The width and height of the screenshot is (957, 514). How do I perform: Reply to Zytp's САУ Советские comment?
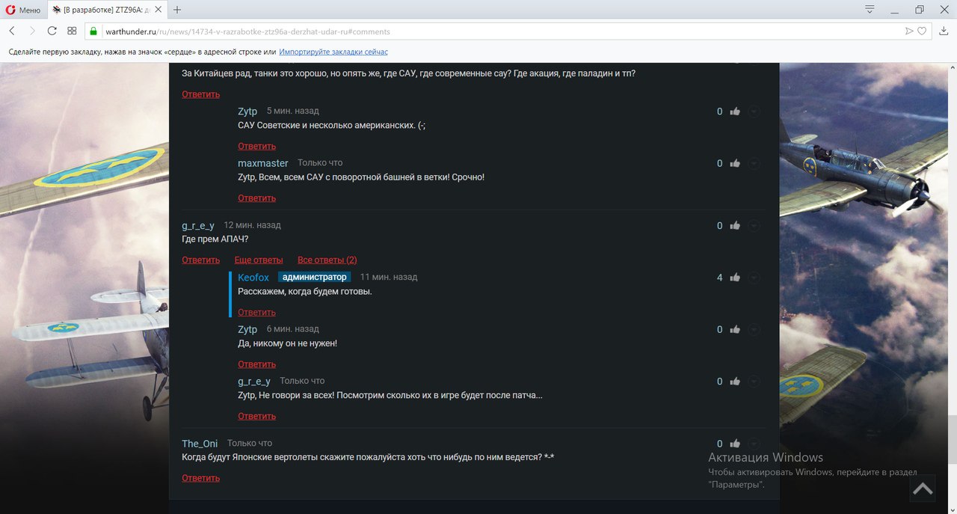tap(257, 146)
